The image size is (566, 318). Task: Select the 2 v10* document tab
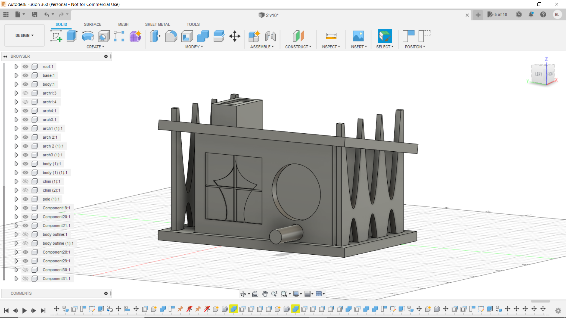tap(269, 15)
